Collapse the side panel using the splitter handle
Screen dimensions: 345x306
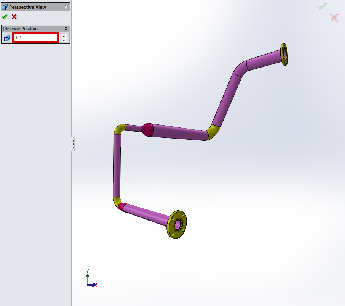[x=73, y=144]
